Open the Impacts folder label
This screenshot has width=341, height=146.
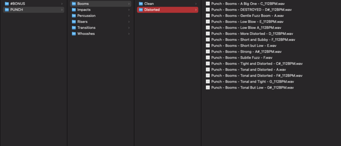84,10
